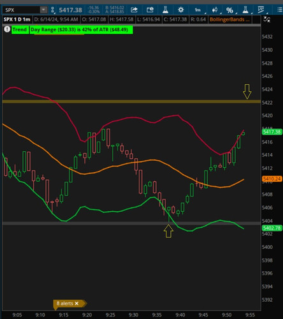Click the orange 5410.24 midline bubble

pyautogui.click(x=272, y=179)
